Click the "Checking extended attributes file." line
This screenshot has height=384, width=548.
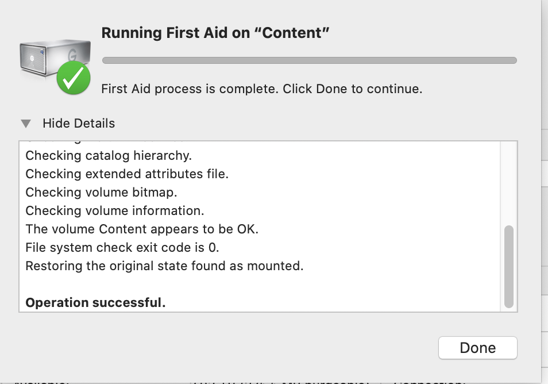click(127, 174)
